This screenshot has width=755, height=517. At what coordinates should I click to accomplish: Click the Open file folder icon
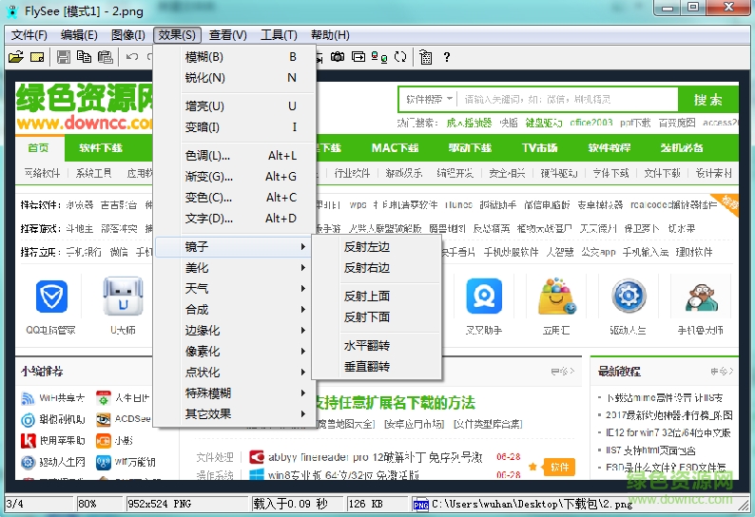(x=15, y=57)
